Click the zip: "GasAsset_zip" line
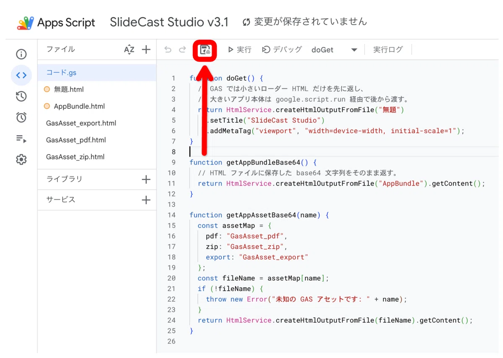Image resolution: width=503 pixels, height=358 pixels. 246,246
